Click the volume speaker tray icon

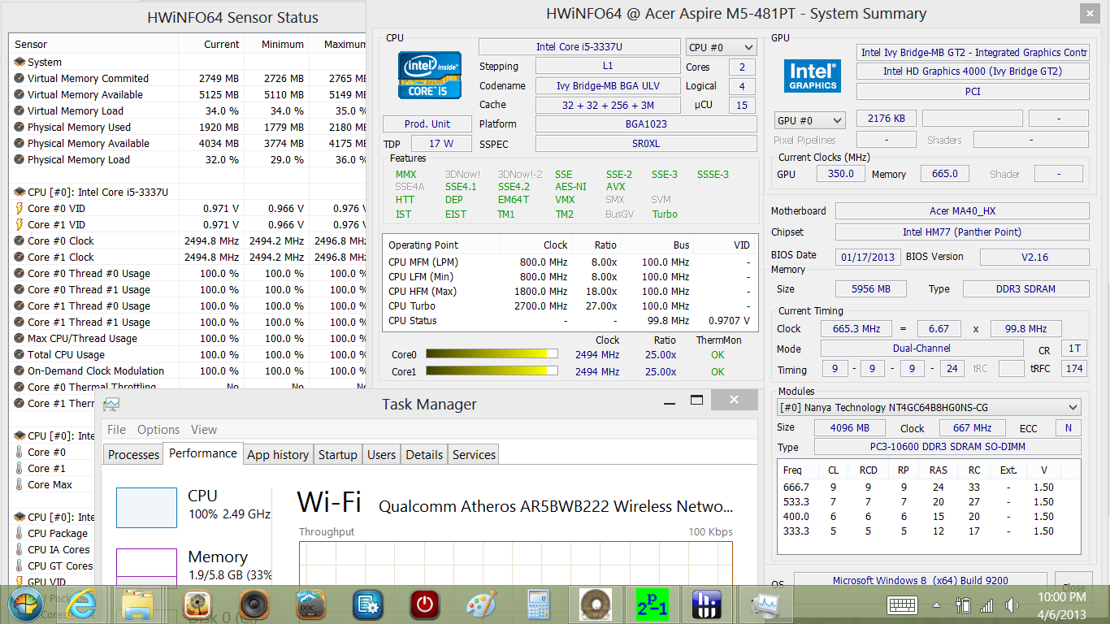tap(1012, 605)
